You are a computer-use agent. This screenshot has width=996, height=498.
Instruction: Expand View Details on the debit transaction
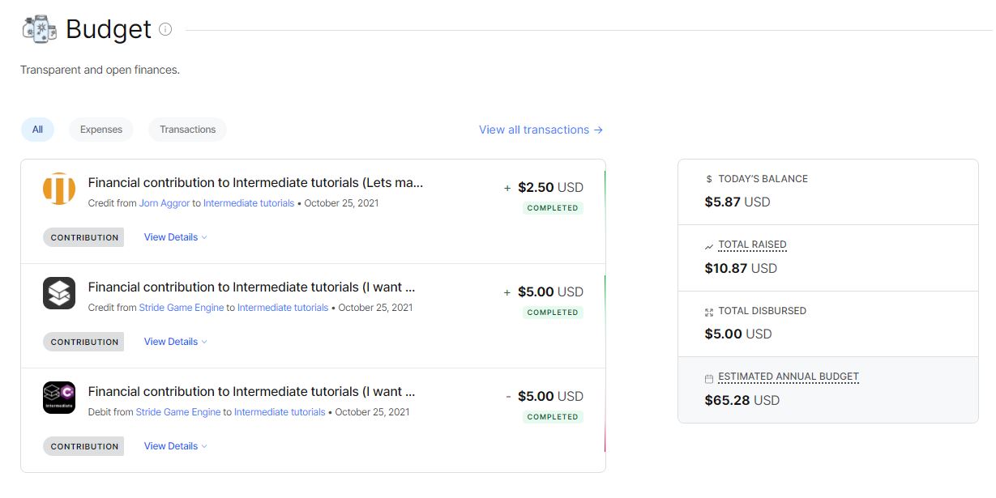point(174,445)
